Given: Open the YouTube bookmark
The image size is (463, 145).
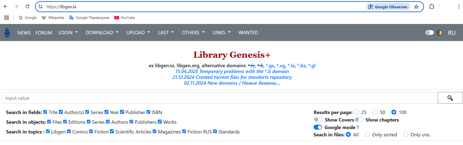Looking at the screenshot, I should coord(125,18).
